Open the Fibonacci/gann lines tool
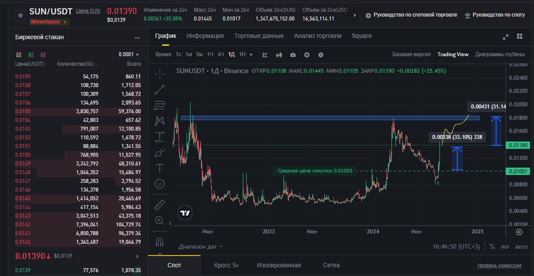 pos(160,105)
